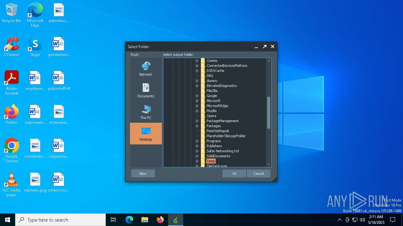This screenshot has width=403, height=226.
Task: Open the notification center icon
Action: pos(393,220)
